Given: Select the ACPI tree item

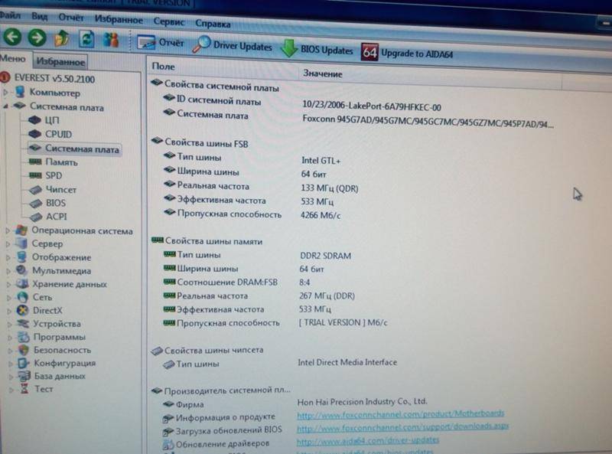Looking at the screenshot, I should pyautogui.click(x=56, y=217).
